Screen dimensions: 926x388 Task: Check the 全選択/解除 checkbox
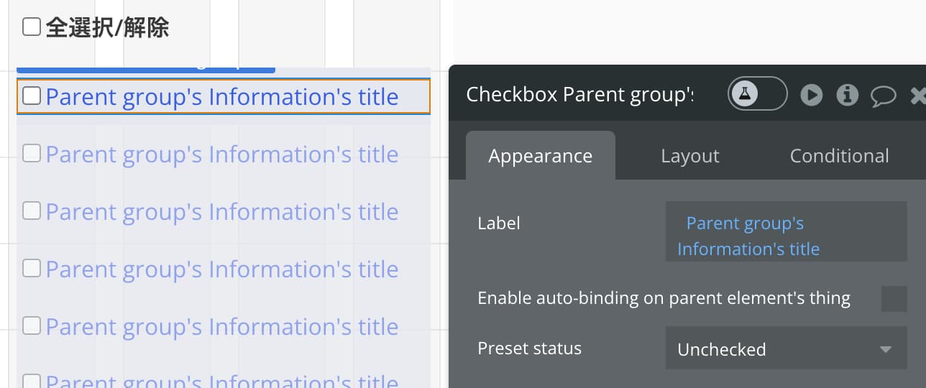click(x=32, y=27)
